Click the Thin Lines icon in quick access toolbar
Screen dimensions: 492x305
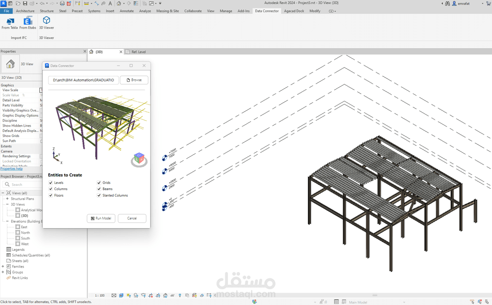tap(136, 3)
